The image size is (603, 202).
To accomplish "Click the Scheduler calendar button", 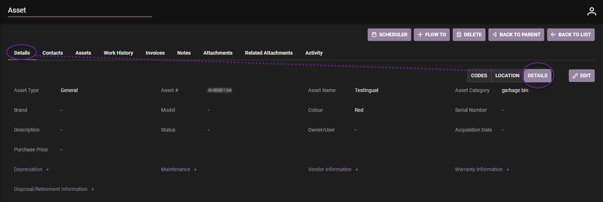I will [x=389, y=35].
